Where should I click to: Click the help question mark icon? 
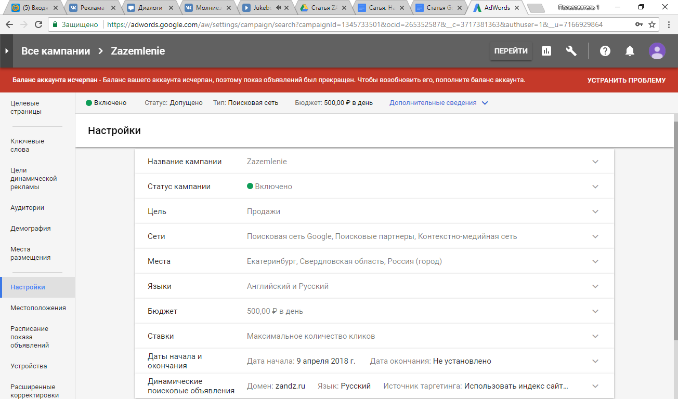pyautogui.click(x=605, y=51)
